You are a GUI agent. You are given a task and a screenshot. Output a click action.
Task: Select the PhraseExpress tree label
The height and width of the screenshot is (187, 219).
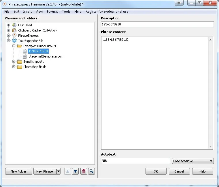pos(29,36)
